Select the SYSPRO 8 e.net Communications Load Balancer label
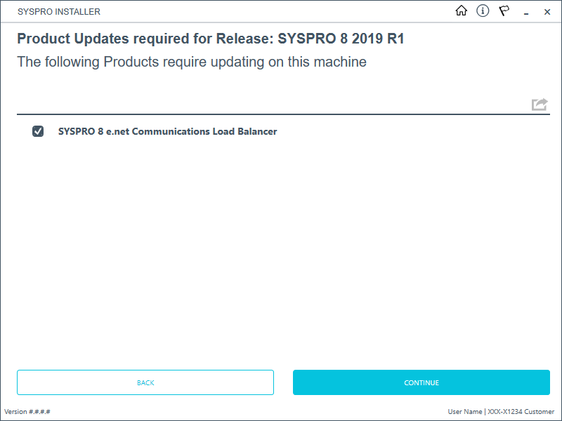This screenshot has width=562, height=421. pyautogui.click(x=167, y=131)
